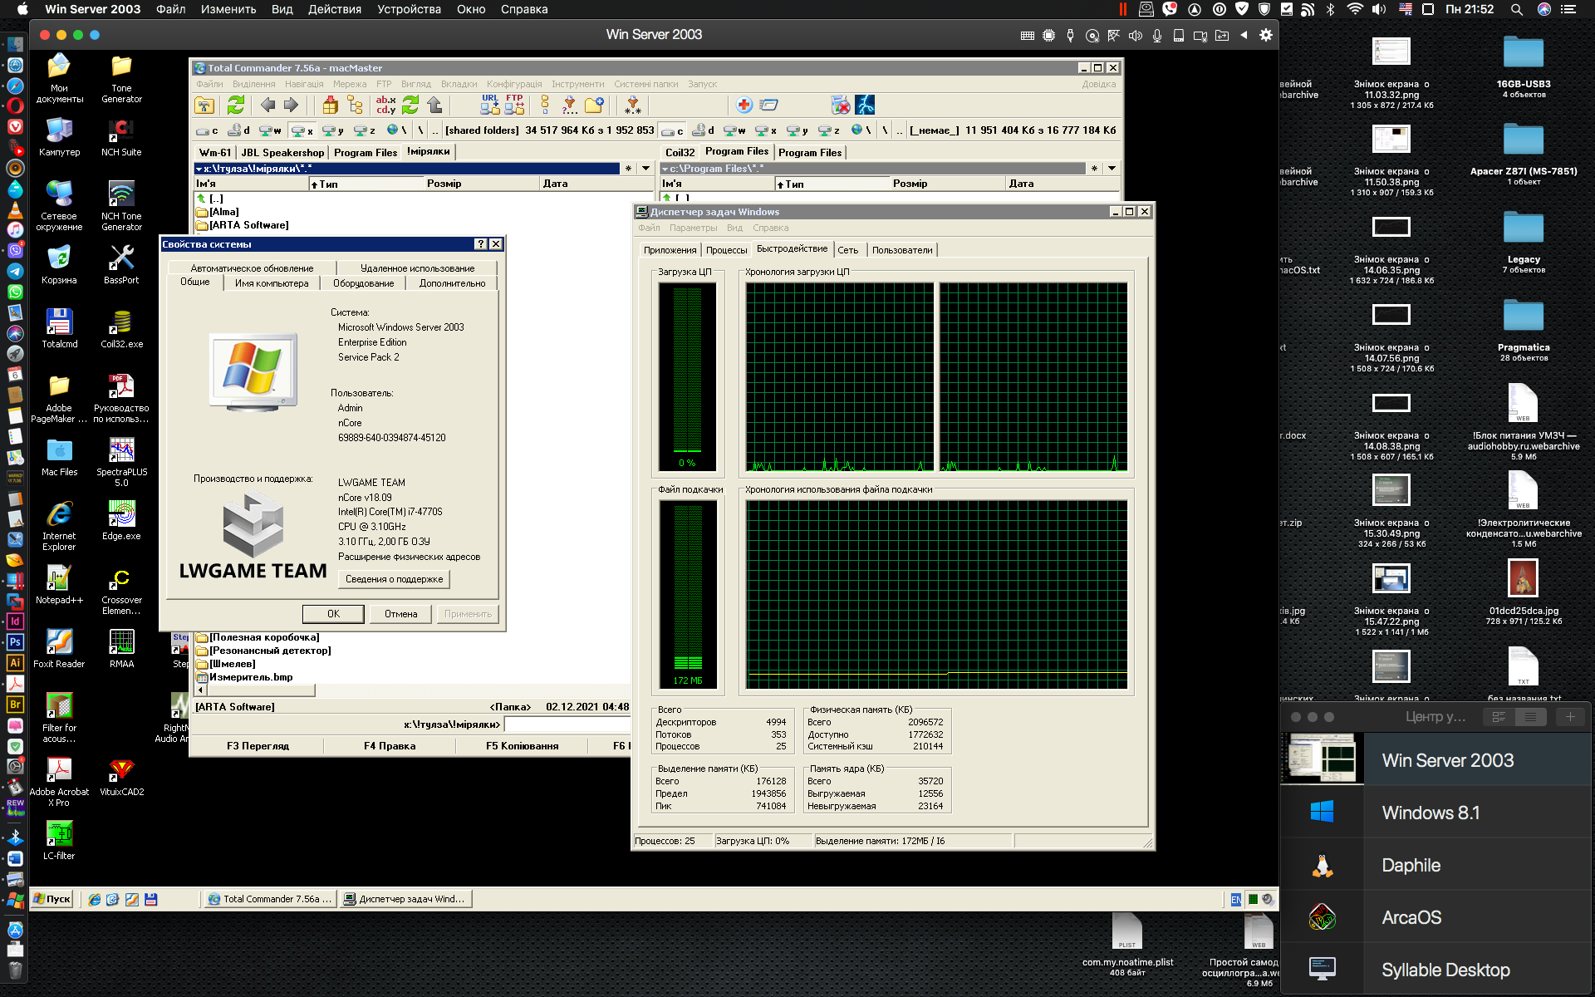Select the Coil32.exe desktop icon
This screenshot has width=1595, height=997.
pyautogui.click(x=122, y=328)
